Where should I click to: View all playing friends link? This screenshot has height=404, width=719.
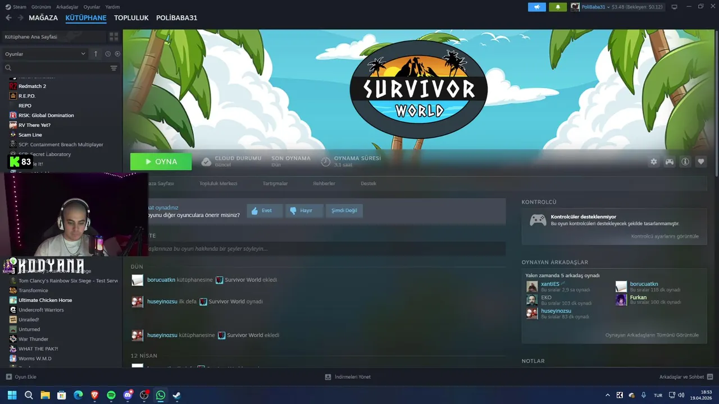pyautogui.click(x=652, y=335)
